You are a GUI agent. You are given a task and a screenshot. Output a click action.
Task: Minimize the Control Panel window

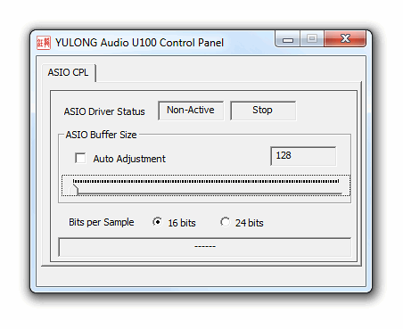click(x=288, y=38)
